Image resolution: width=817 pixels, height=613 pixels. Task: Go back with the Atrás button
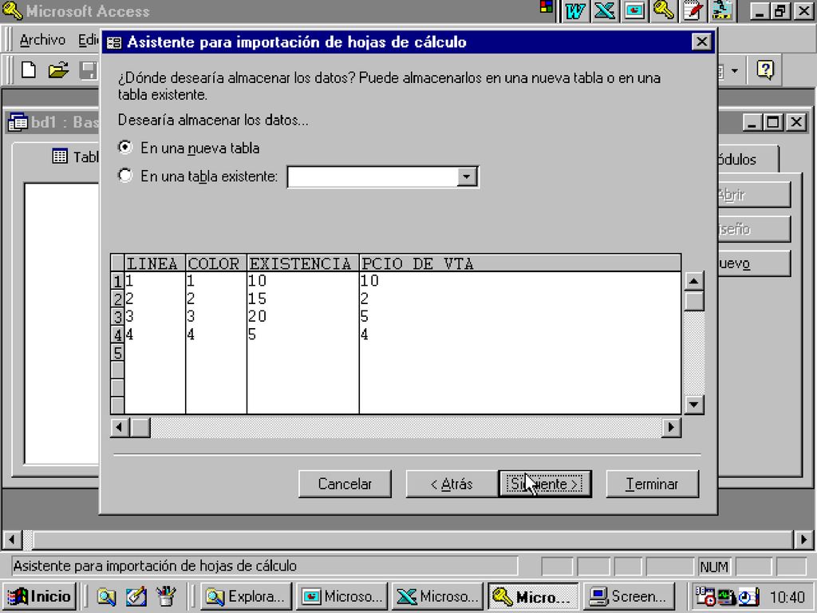(x=452, y=484)
